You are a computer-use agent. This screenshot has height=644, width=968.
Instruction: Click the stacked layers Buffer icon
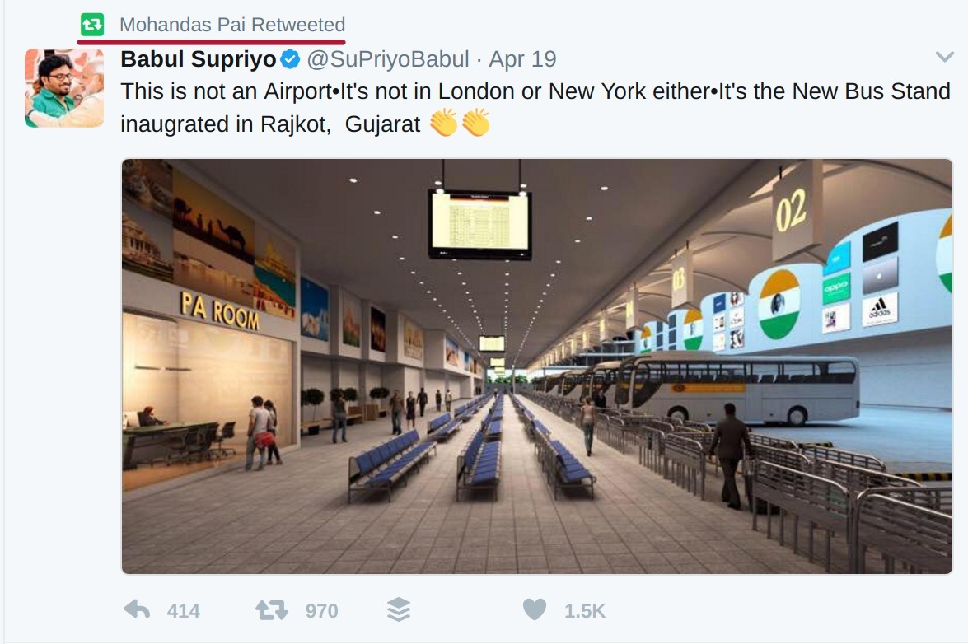(x=398, y=609)
